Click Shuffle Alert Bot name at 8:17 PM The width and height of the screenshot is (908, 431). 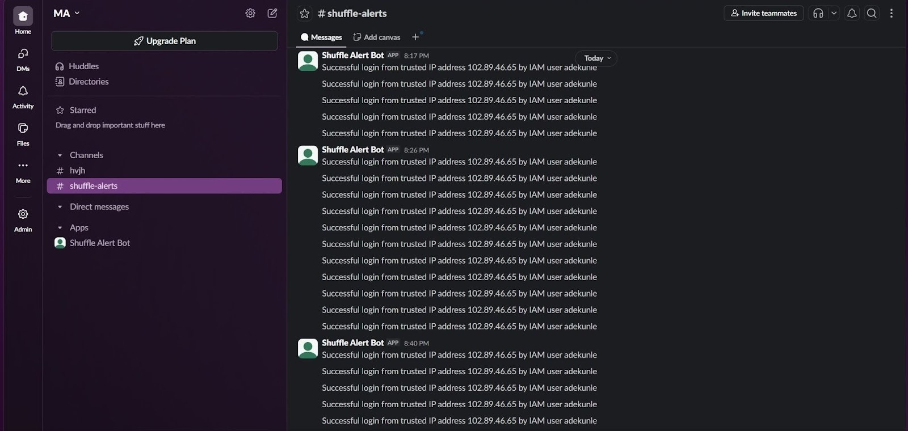[353, 55]
